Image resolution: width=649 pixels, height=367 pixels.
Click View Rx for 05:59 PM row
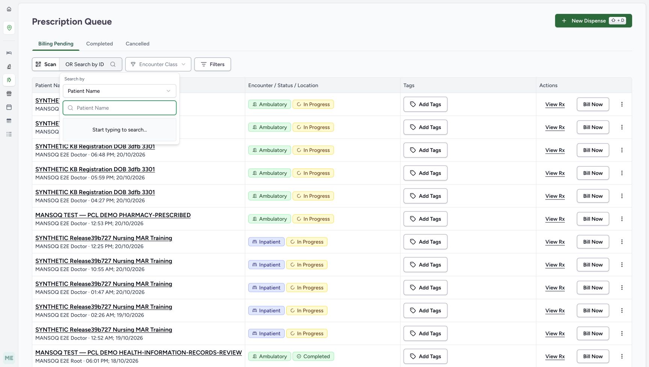coord(555,173)
